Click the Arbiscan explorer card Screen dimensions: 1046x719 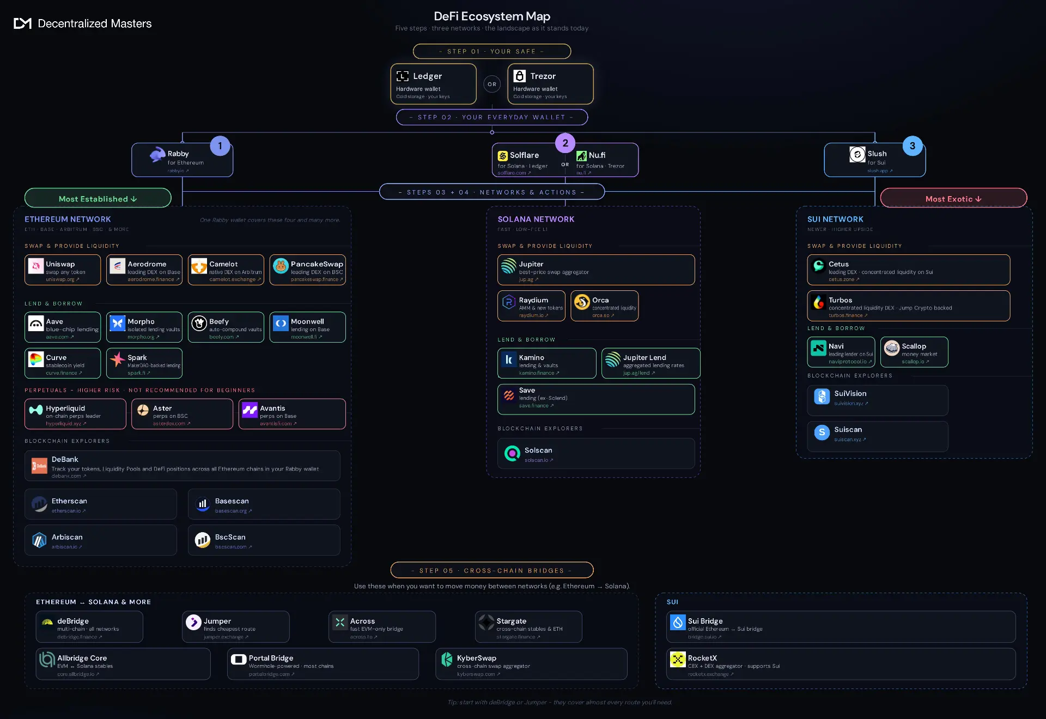pyautogui.click(x=101, y=540)
